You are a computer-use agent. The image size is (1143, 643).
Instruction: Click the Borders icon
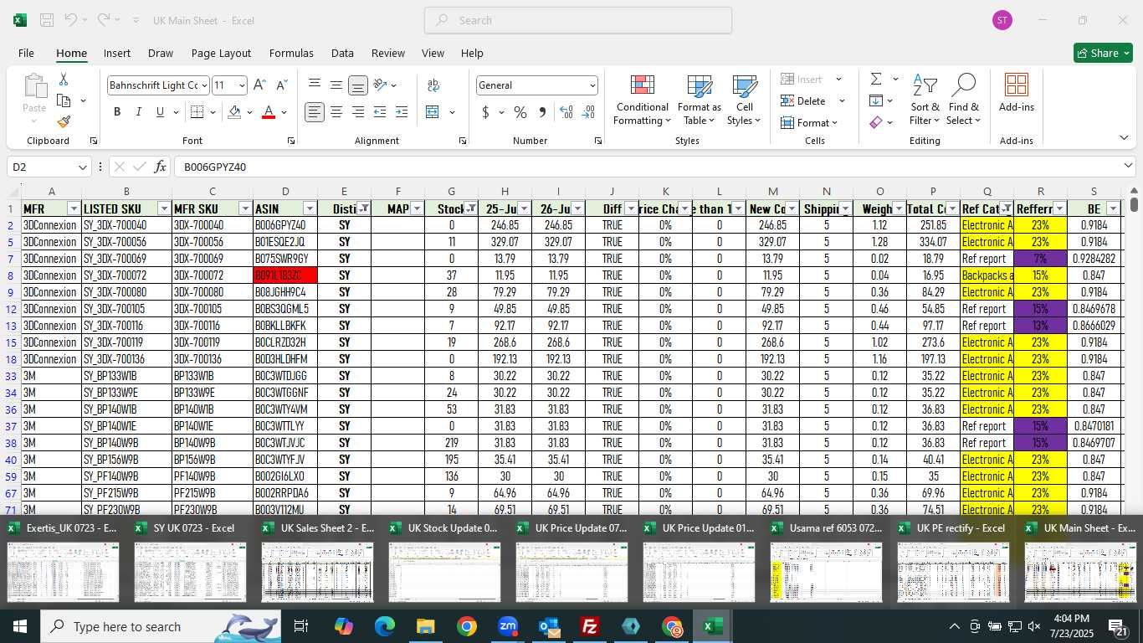pos(197,111)
